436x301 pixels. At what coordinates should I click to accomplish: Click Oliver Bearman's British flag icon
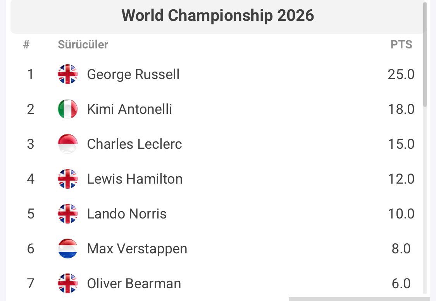pyautogui.click(x=67, y=283)
